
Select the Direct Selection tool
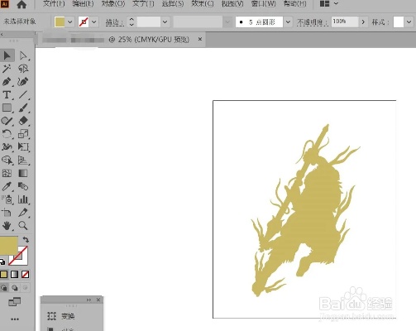click(23, 55)
